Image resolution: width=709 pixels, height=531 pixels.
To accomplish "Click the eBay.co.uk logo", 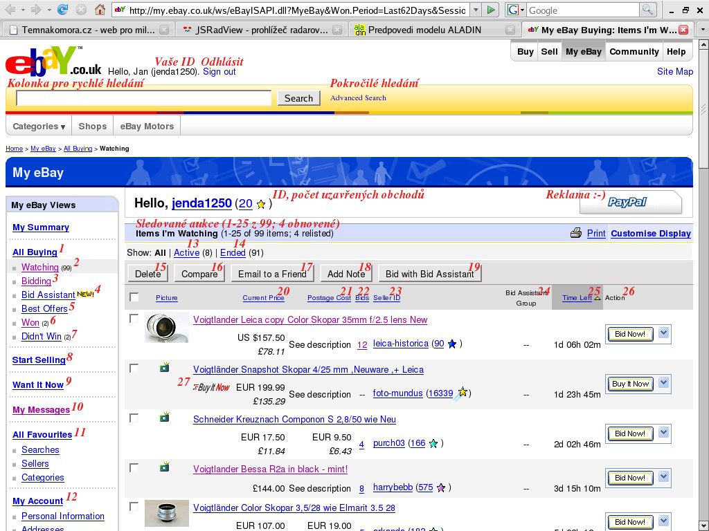I will (x=53, y=61).
